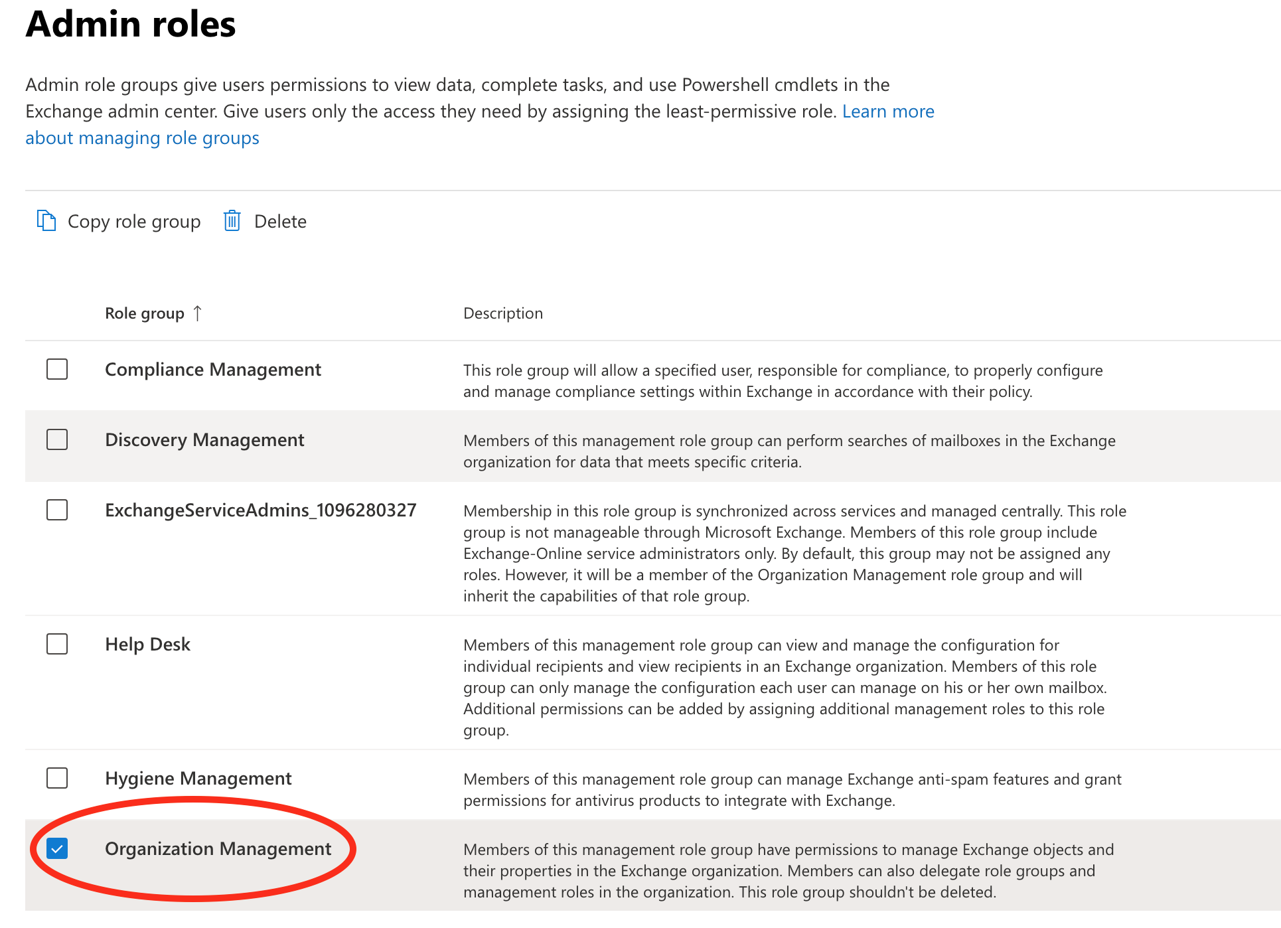Screen dimensions: 1281x928
Task: Select the ExchangeServiceAdmins_1096280327 checkbox
Action: 57,510
